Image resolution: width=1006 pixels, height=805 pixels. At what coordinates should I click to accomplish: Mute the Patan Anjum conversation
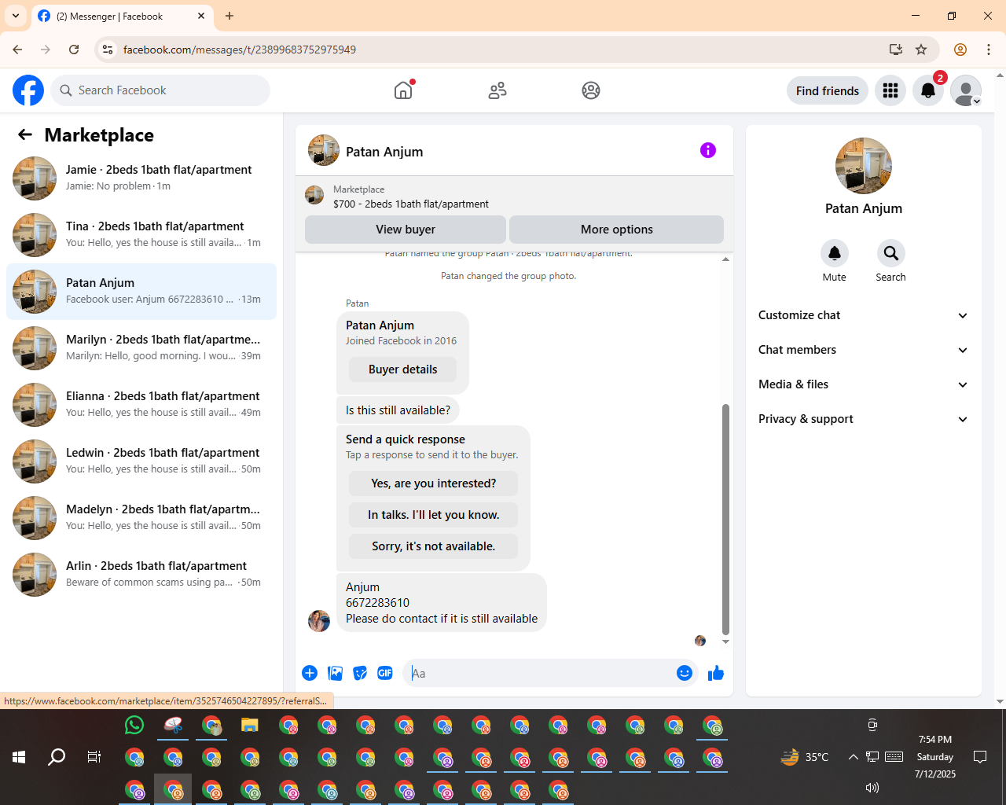835,253
